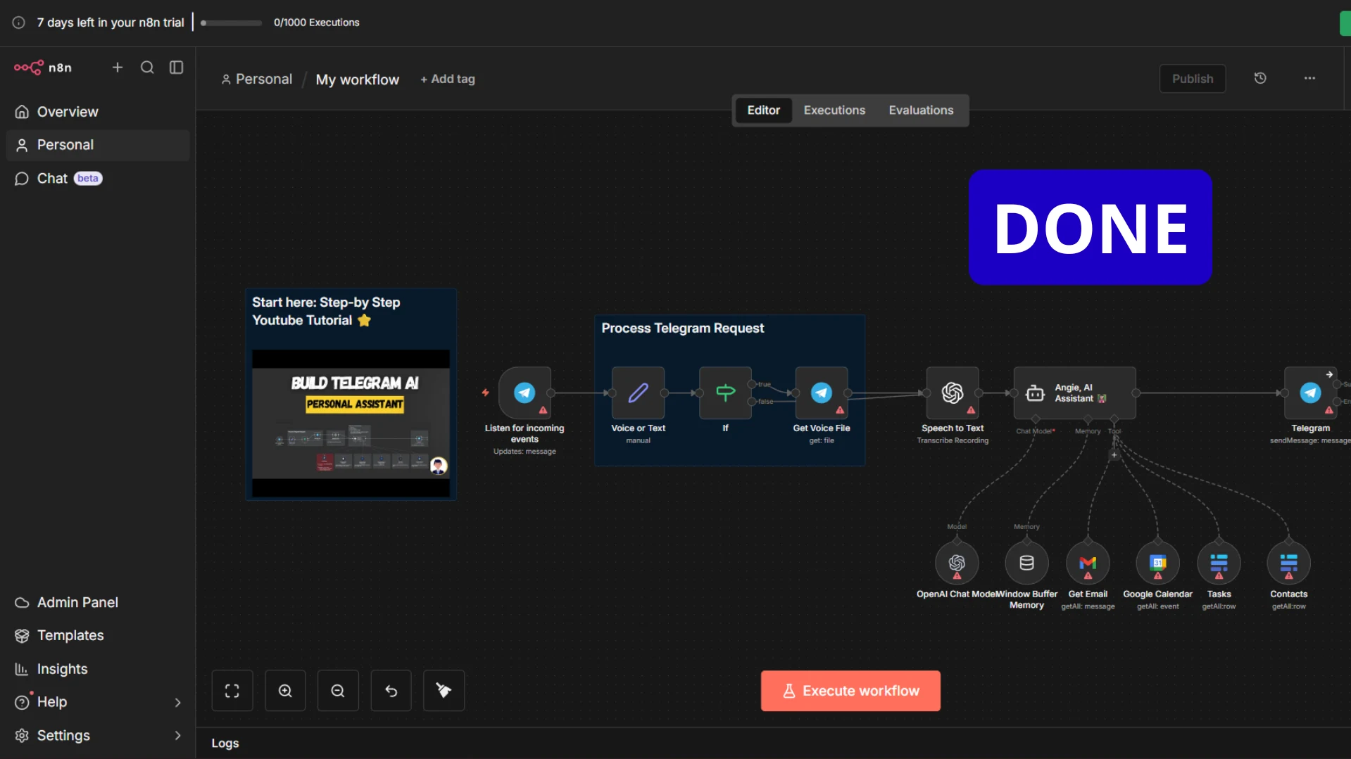The image size is (1351, 759).
Task: Click the Publish button
Action: (x=1193, y=78)
